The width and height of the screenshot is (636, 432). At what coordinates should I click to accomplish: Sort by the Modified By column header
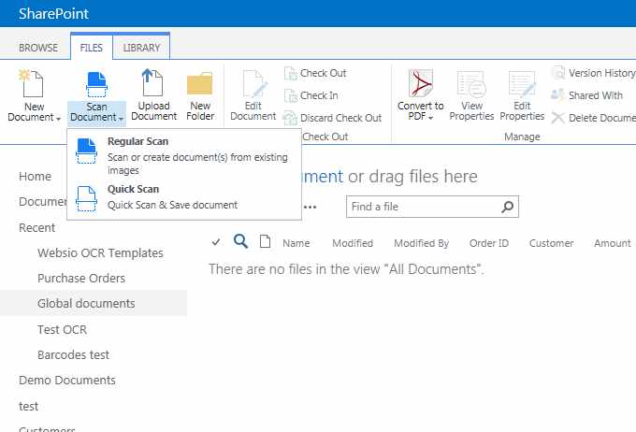421,243
